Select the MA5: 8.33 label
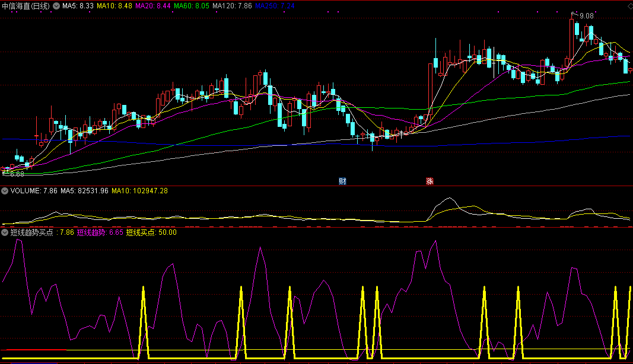This screenshot has width=633, height=364. [x=78, y=6]
